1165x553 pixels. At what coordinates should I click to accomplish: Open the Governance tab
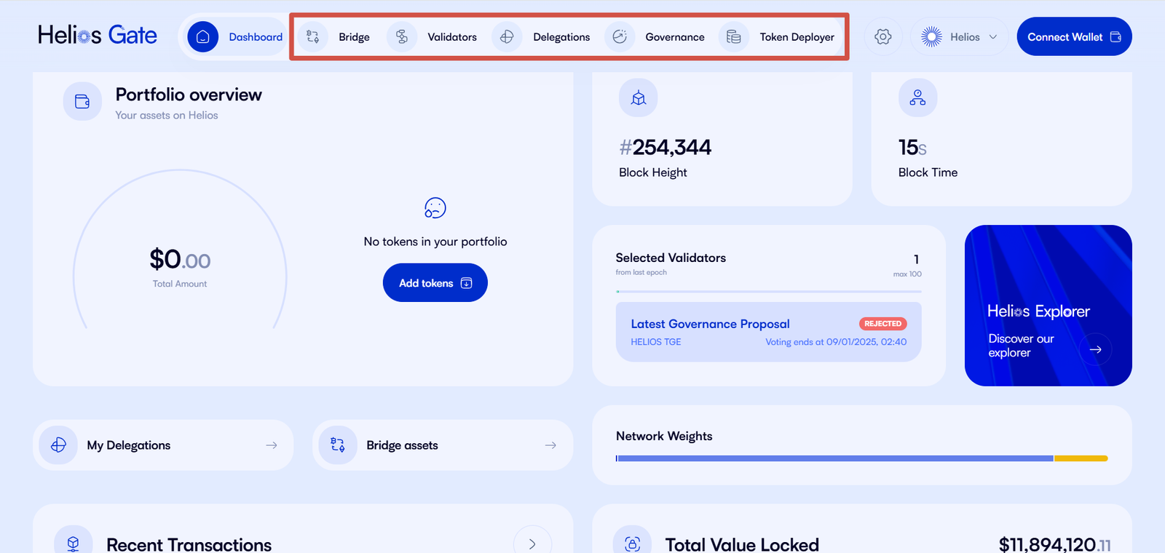click(x=674, y=37)
